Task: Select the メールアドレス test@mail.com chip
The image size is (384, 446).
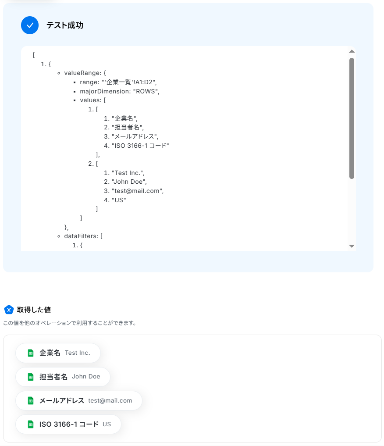Action: click(x=79, y=400)
